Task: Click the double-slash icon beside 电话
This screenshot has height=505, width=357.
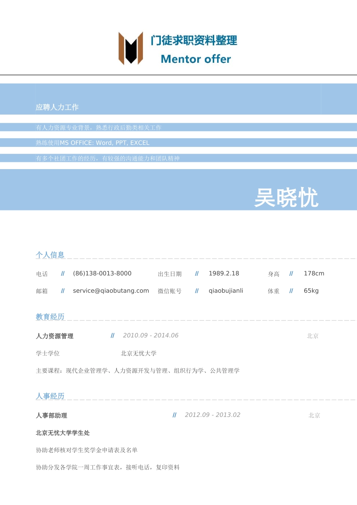Action: tap(62, 274)
